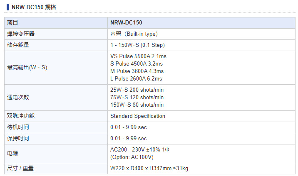
Task: Click the NRW-DC150 column header in the table
Action: pyautogui.click(x=126, y=23)
